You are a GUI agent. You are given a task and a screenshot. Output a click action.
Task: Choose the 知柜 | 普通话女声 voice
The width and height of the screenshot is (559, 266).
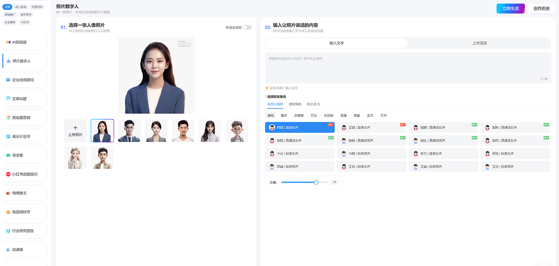(515, 127)
